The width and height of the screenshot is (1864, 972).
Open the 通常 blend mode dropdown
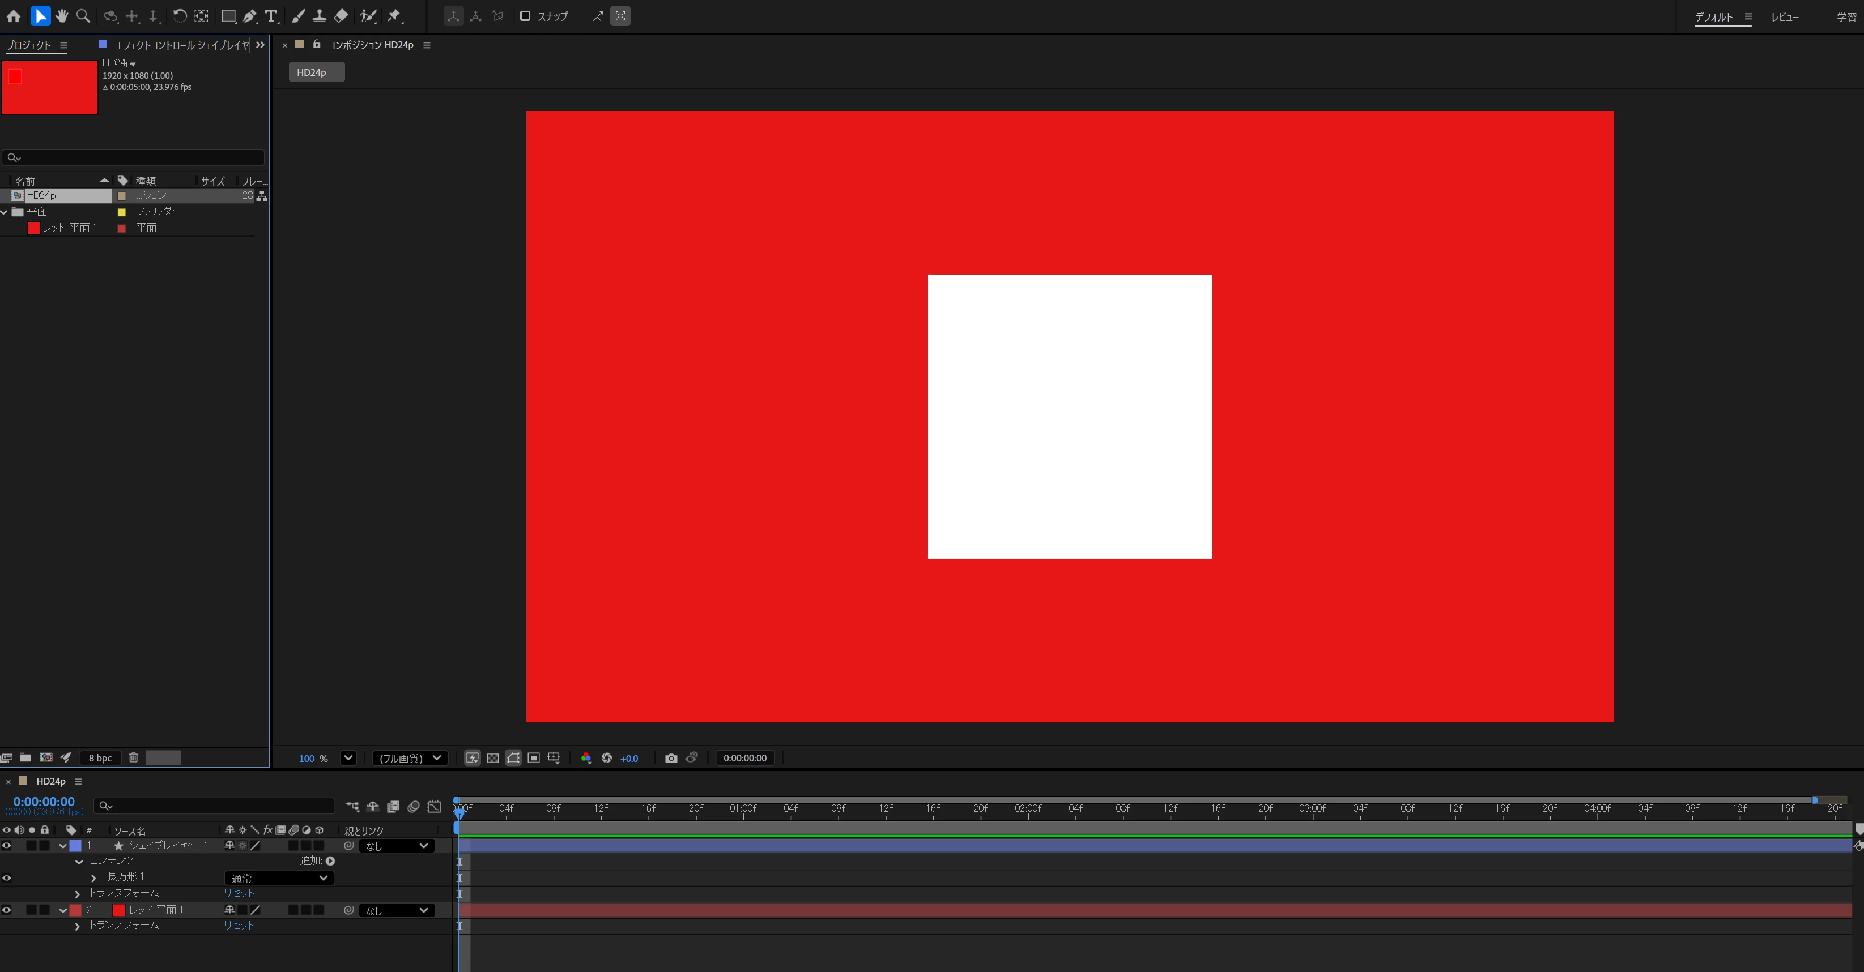(x=279, y=878)
